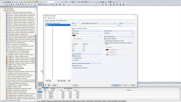The width and height of the screenshot is (181, 102).
Task: Click ALUMINUM ADM module icon in navigator
Action: point(7,41)
